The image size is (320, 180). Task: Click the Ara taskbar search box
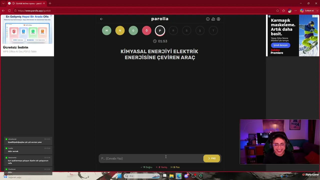click(142, 176)
